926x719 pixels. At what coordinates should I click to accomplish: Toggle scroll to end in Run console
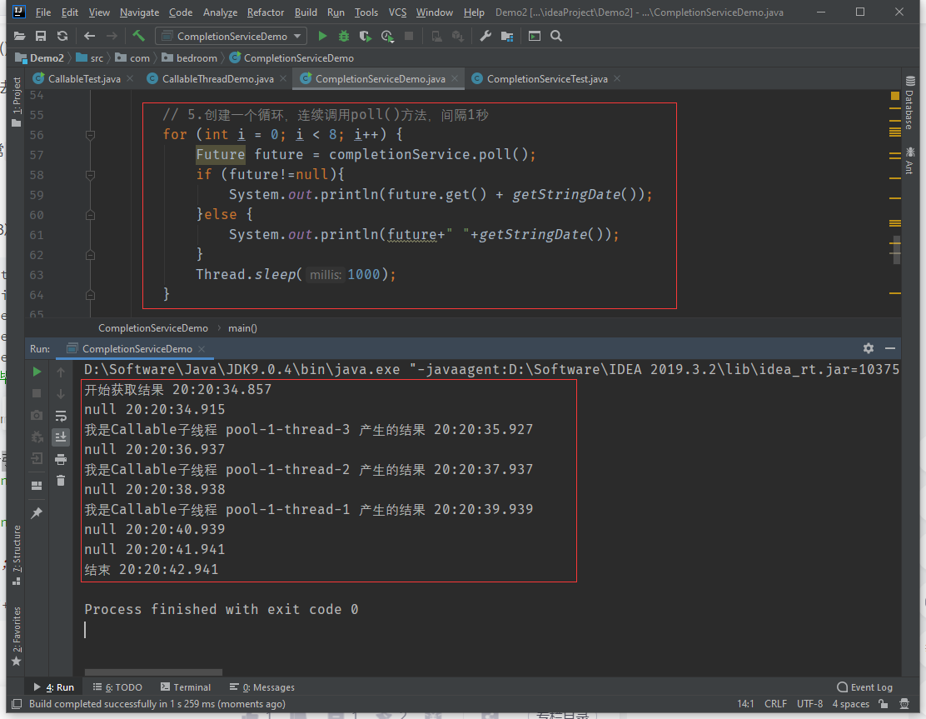point(60,437)
